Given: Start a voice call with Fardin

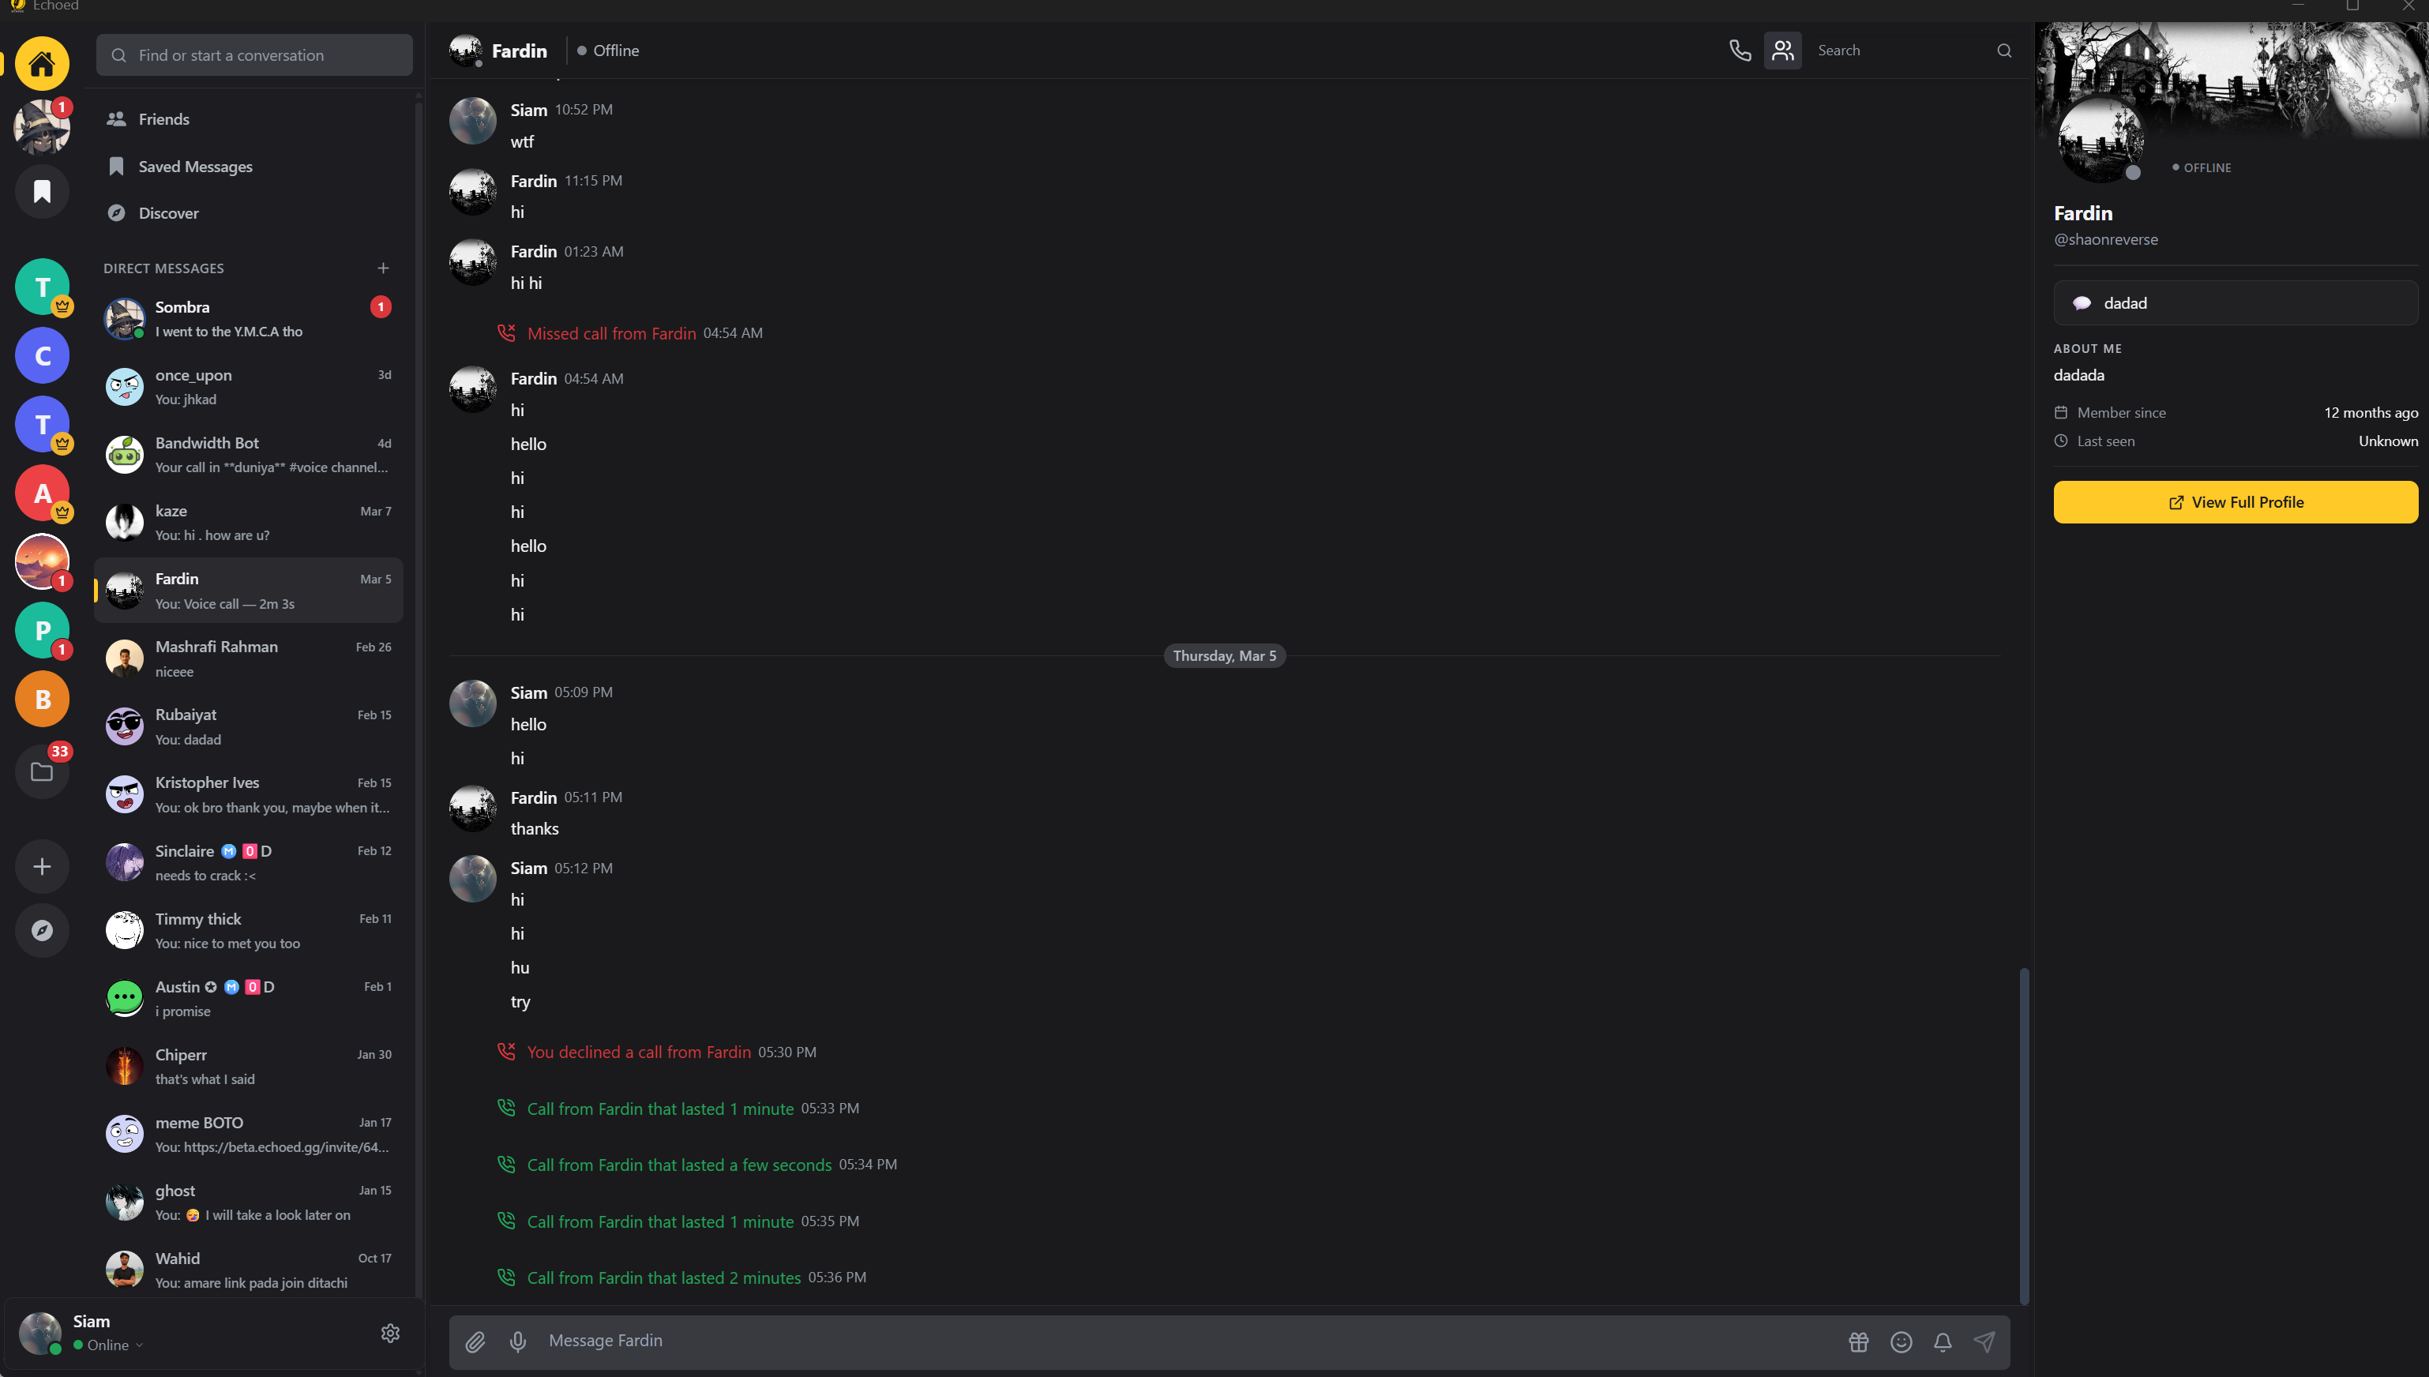Looking at the screenshot, I should pyautogui.click(x=1740, y=50).
